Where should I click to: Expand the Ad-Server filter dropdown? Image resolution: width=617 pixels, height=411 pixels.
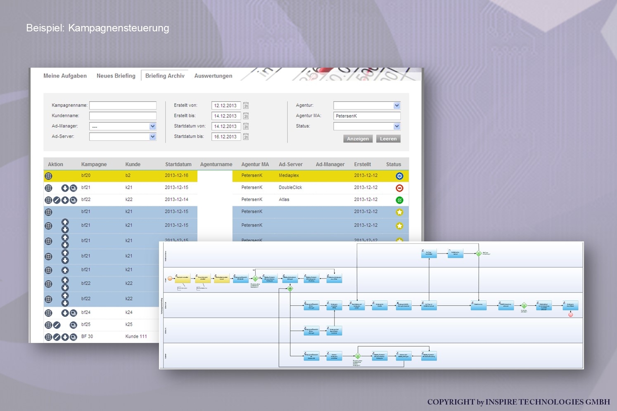click(x=153, y=137)
